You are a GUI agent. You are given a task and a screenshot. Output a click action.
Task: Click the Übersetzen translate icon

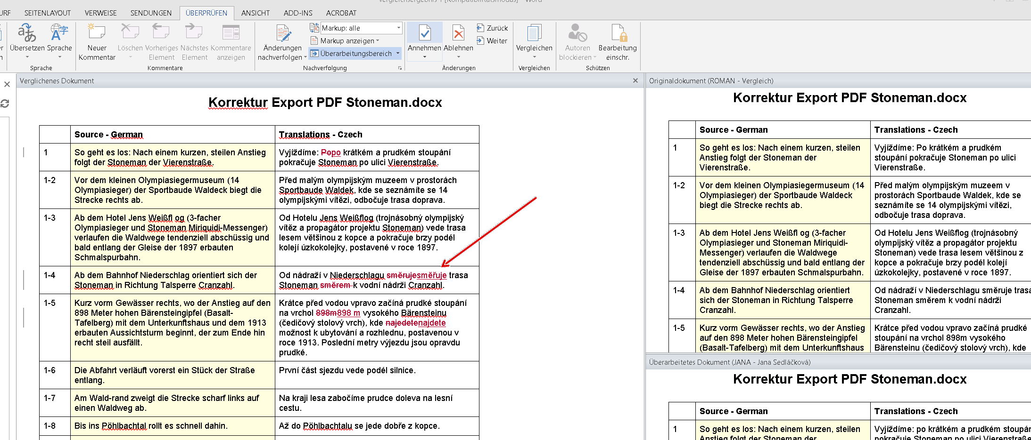coord(27,33)
